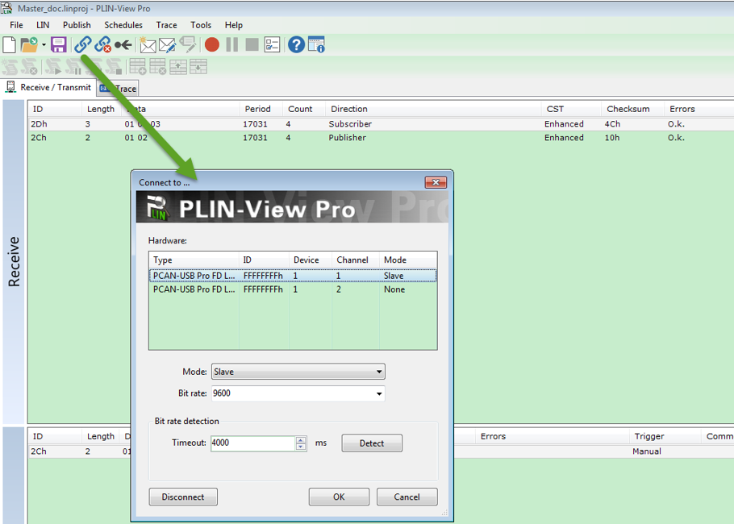This screenshot has height=524, width=734.
Task: Open the File menu
Action: (x=16, y=25)
